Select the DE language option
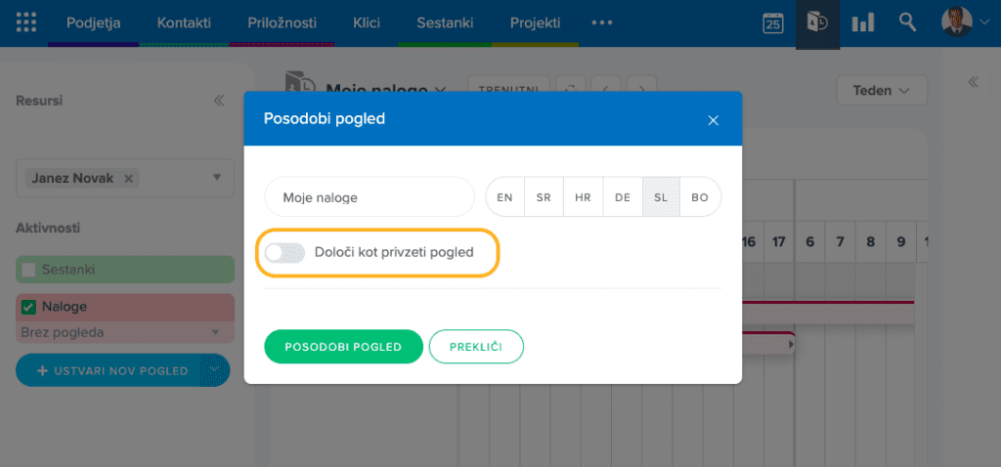The height and width of the screenshot is (467, 1001). click(623, 197)
